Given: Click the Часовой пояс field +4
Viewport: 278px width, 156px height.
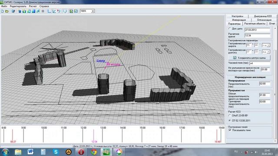Looking at the screenshot, I should click(x=260, y=63).
